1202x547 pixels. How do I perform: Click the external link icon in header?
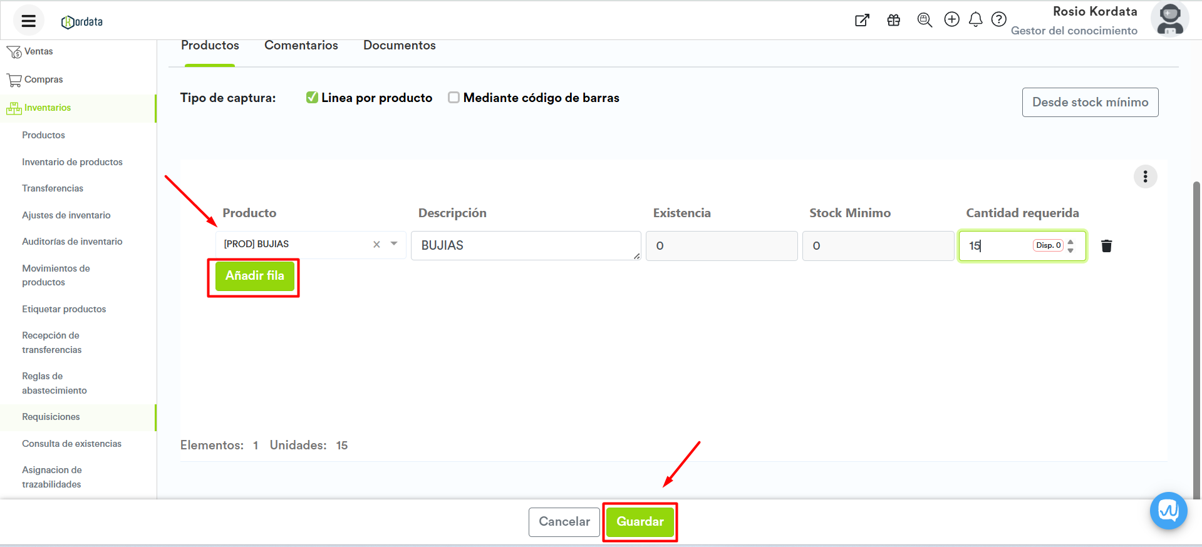[x=862, y=20]
